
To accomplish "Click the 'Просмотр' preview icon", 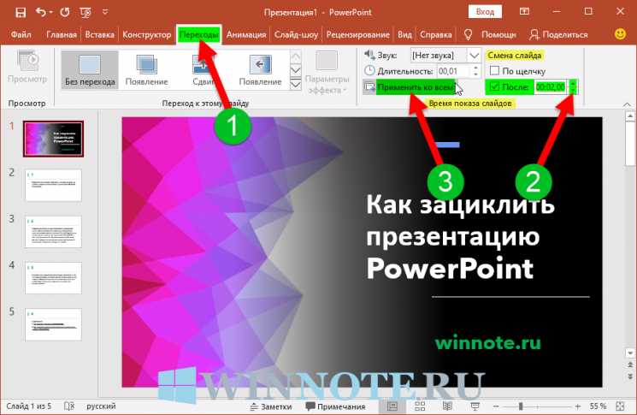I will tap(27, 67).
